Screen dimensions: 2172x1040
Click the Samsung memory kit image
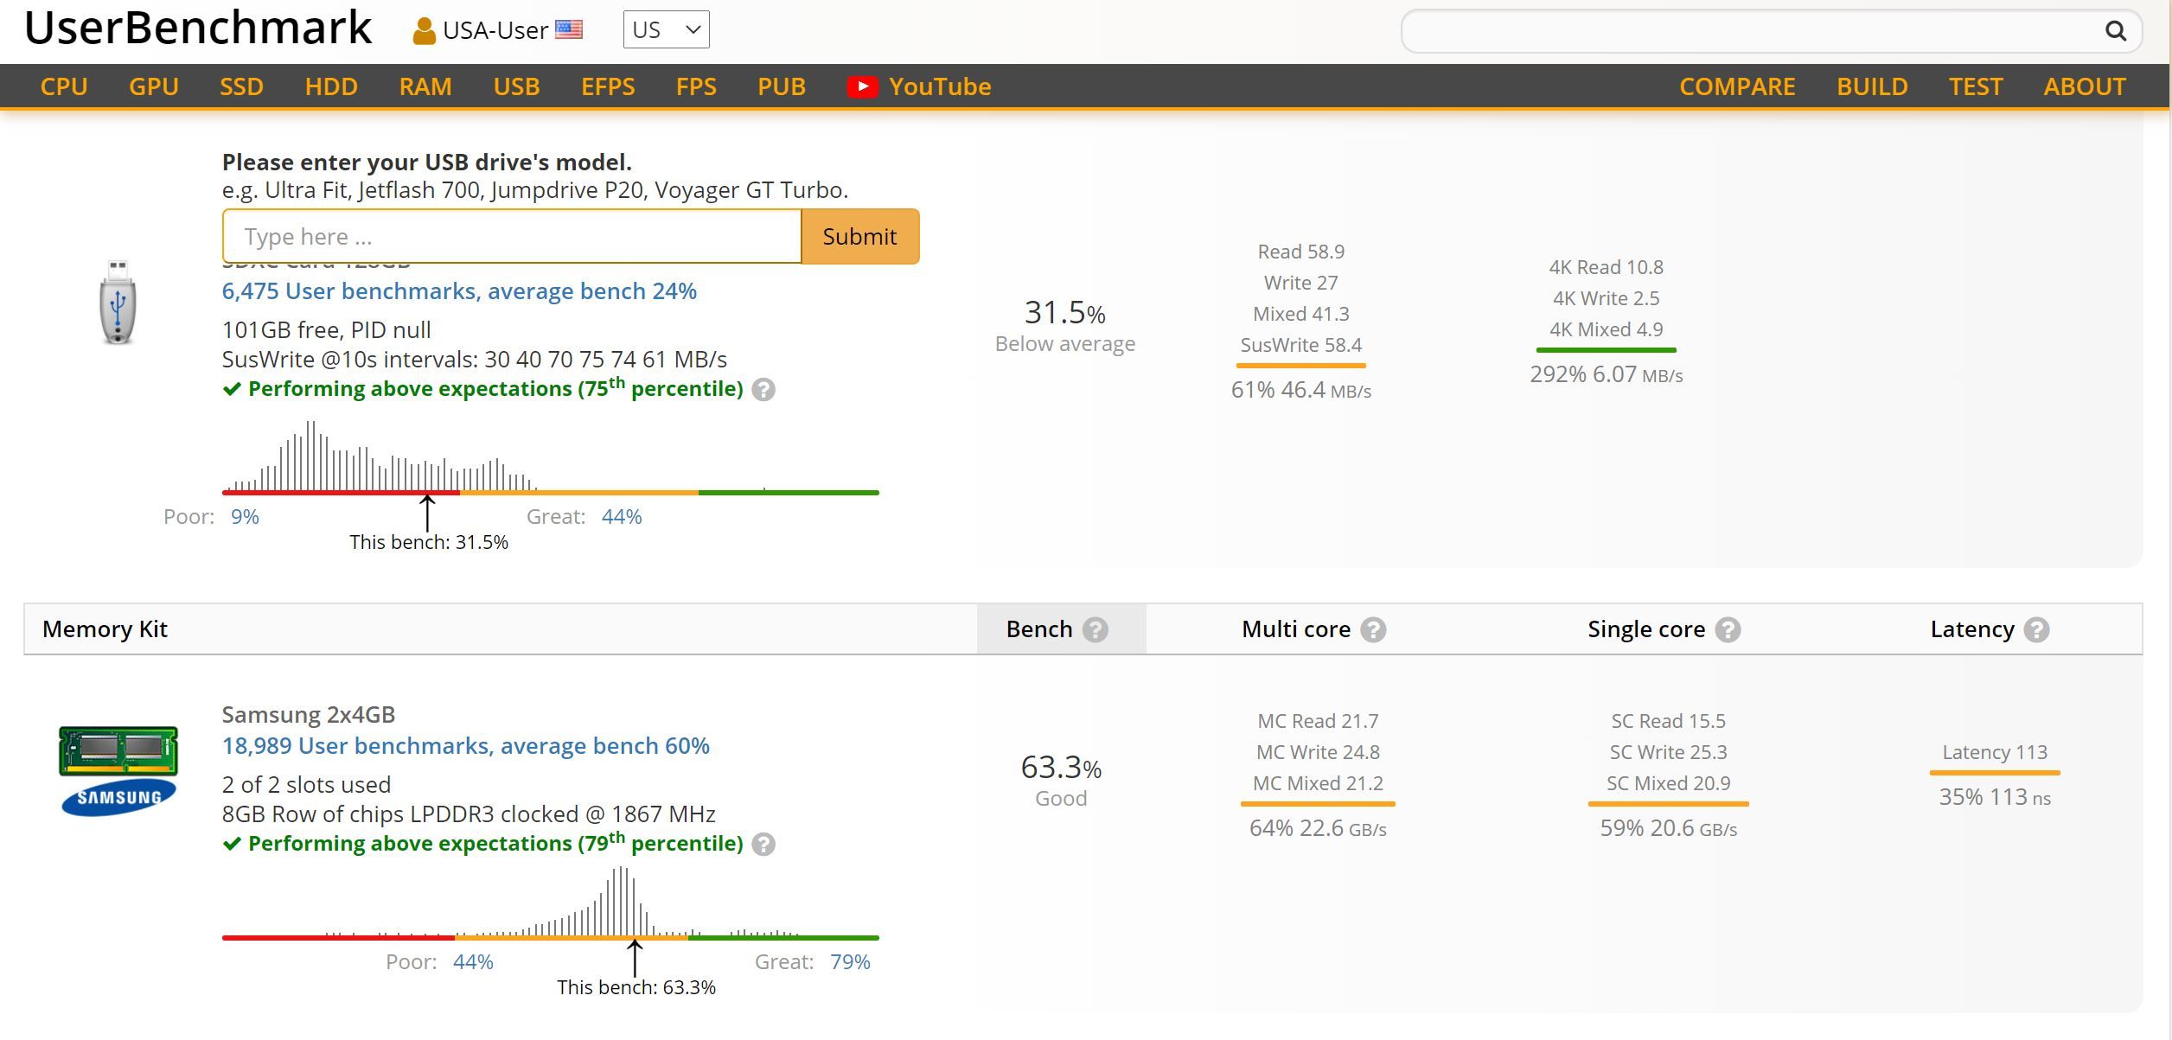(118, 770)
